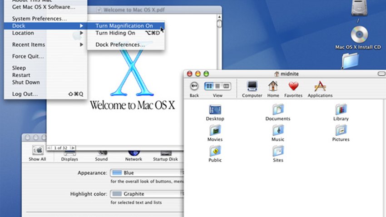Expand the Recent Items submenu

tap(46, 44)
